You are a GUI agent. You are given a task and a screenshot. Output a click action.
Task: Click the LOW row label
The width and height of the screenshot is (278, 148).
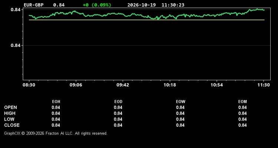point(9,119)
